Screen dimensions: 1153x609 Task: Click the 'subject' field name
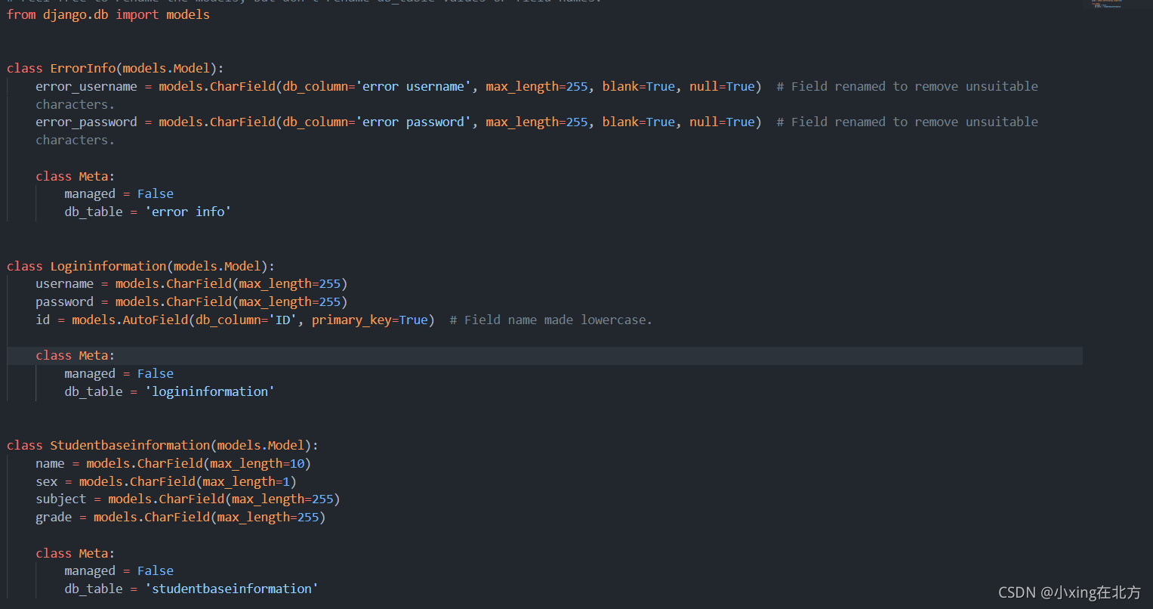[60, 499]
